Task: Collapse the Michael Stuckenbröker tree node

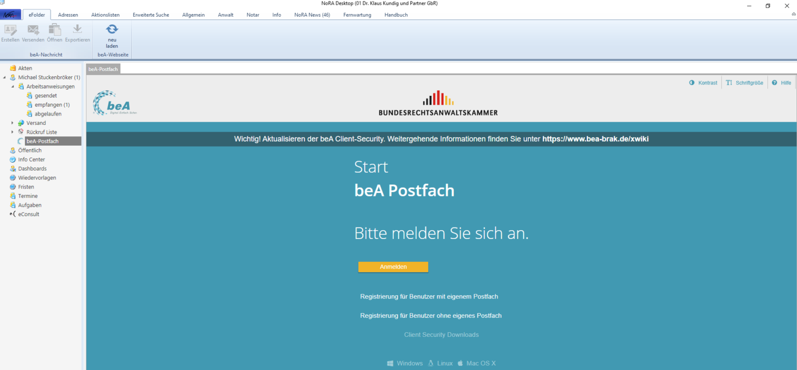Action: (5, 77)
